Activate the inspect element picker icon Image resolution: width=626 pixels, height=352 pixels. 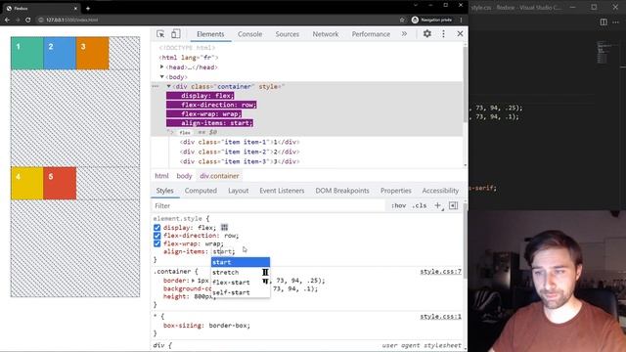point(160,34)
